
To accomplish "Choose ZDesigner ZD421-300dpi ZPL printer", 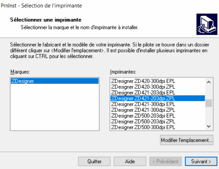I will click(143, 110).
